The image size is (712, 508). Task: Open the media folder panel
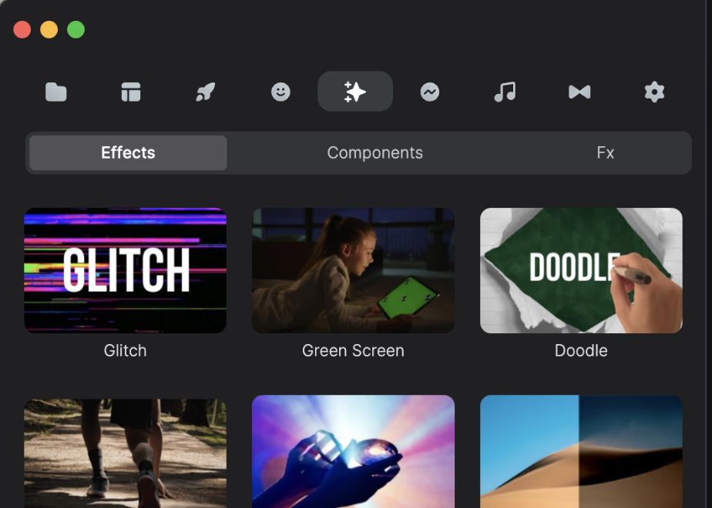55,92
